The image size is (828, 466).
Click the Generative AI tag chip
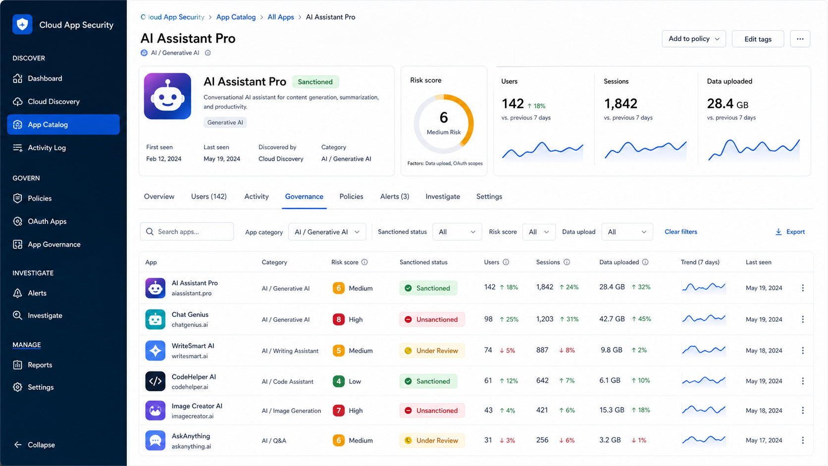(x=225, y=122)
